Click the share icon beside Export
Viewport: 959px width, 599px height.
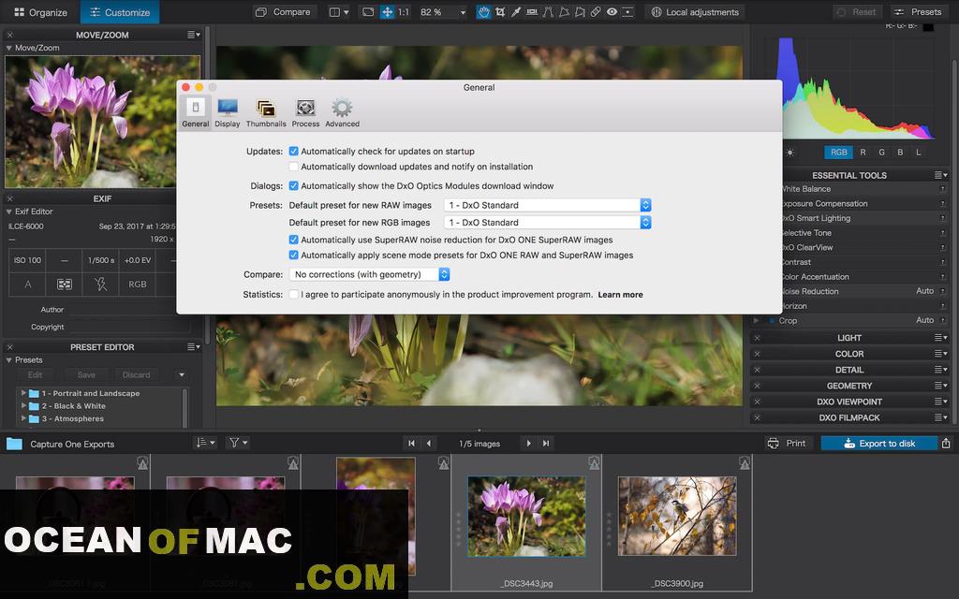(946, 443)
